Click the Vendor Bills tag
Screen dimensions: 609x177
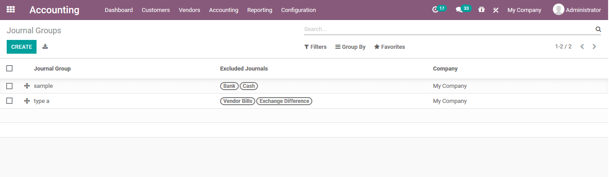[237, 101]
